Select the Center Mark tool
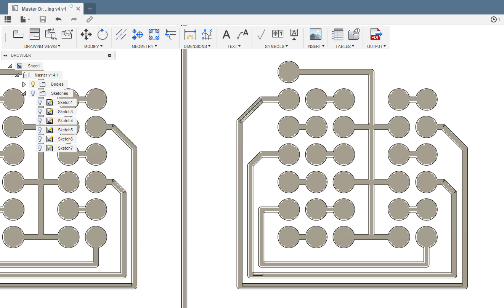Image resolution: width=504 pixels, height=308 pixels. click(x=138, y=34)
